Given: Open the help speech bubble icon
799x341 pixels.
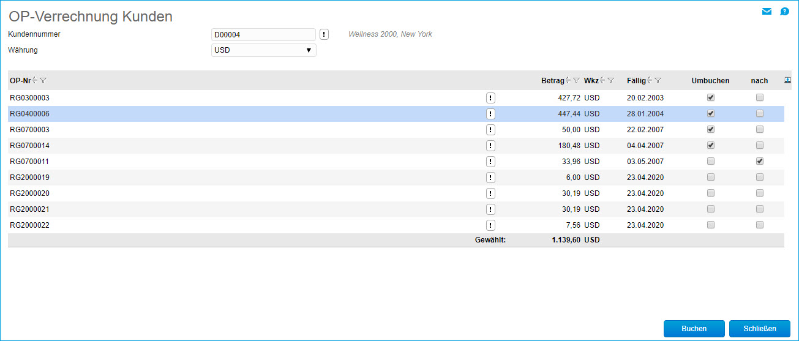Looking at the screenshot, I should 784,12.
